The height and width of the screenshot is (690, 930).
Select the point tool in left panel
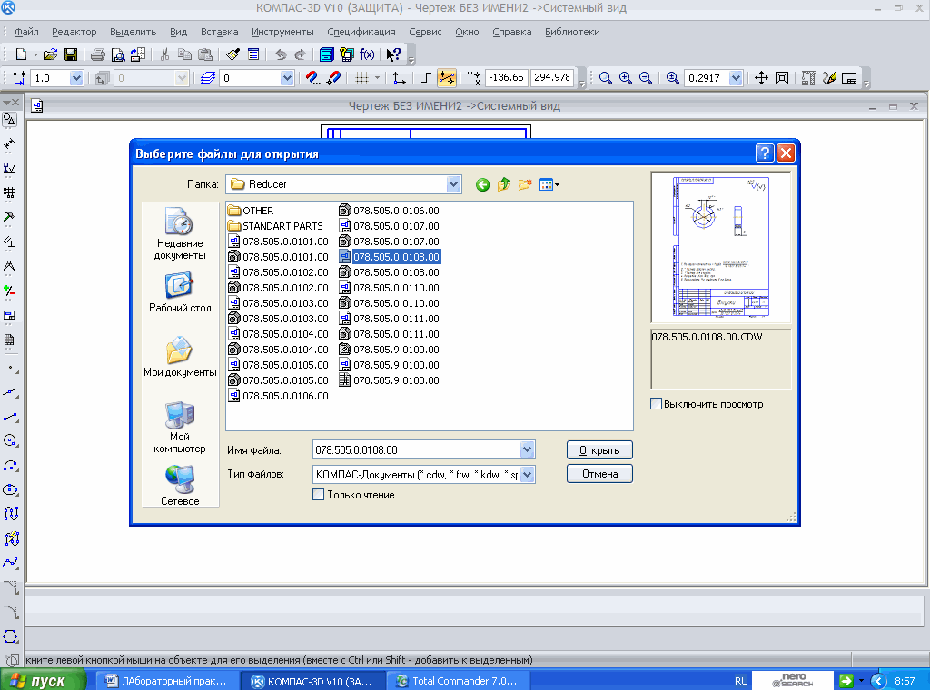(x=11, y=368)
